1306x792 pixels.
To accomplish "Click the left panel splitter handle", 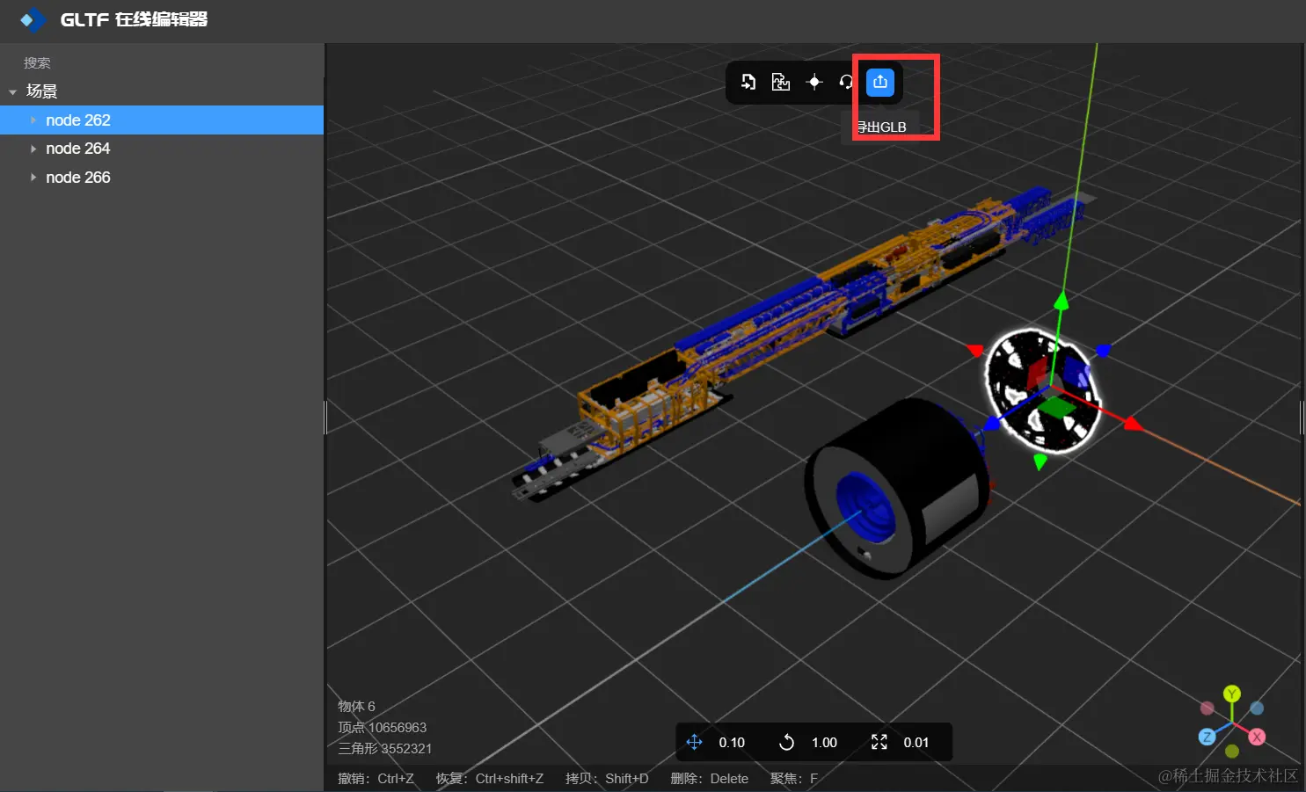I will click(x=325, y=418).
